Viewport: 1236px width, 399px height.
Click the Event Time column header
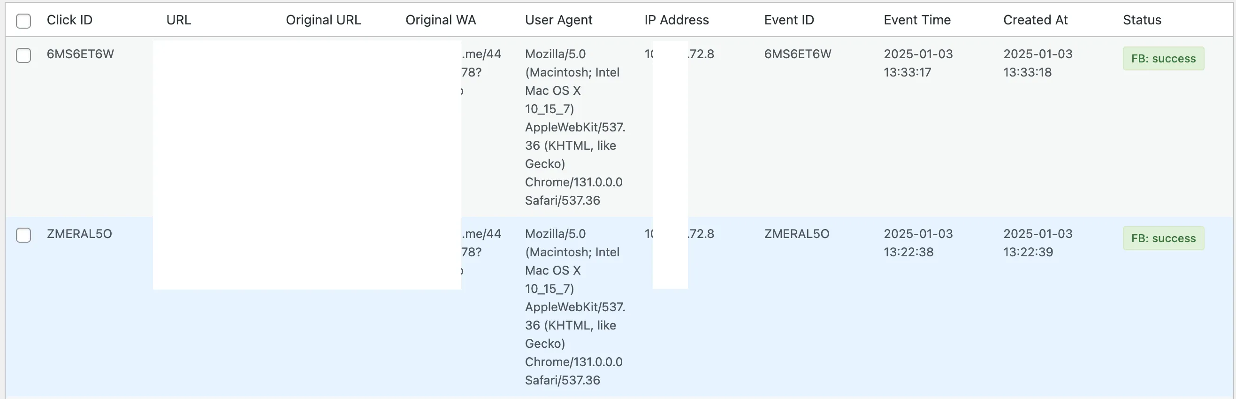[916, 20]
